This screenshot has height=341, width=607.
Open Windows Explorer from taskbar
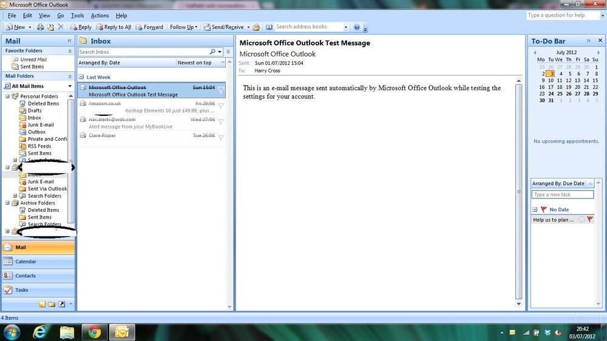67,332
